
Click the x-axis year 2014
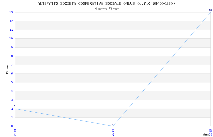pyautogui.click(x=113, y=133)
